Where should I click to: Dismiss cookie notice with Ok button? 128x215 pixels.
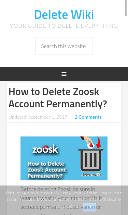[89, 207]
